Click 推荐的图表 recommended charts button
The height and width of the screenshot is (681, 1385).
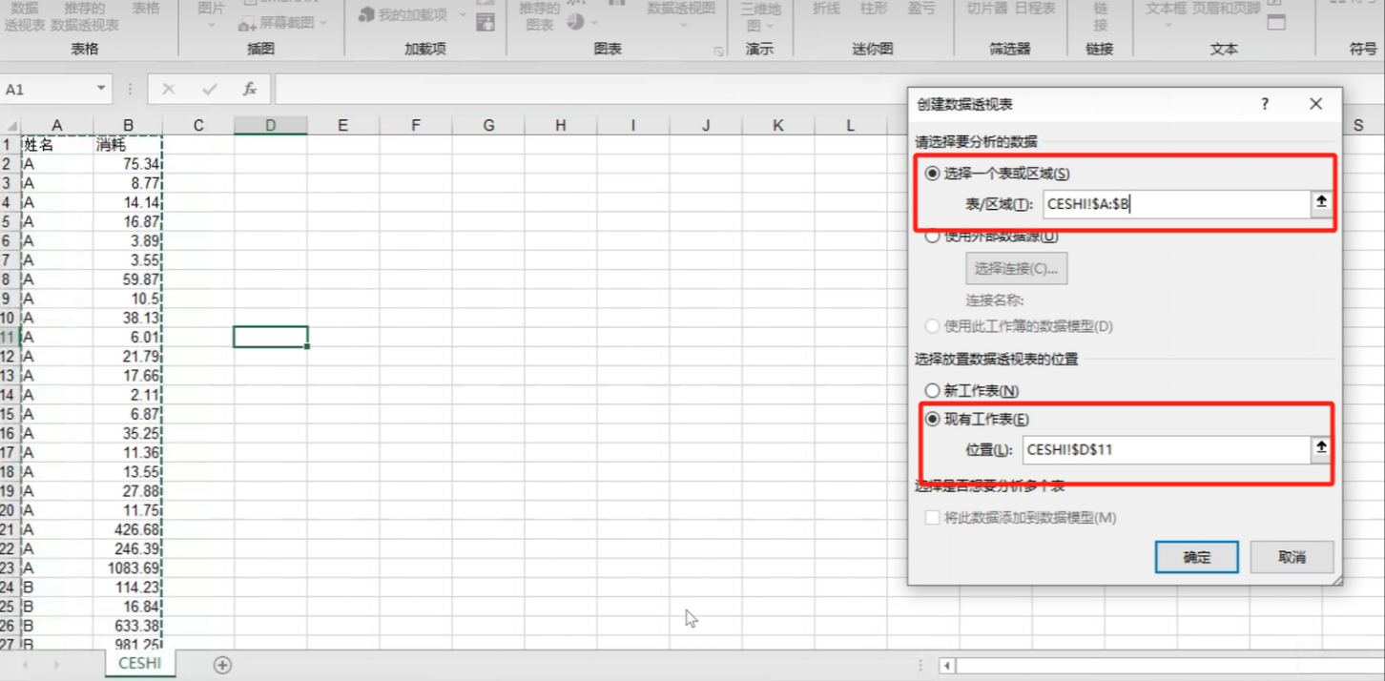pyautogui.click(x=540, y=16)
